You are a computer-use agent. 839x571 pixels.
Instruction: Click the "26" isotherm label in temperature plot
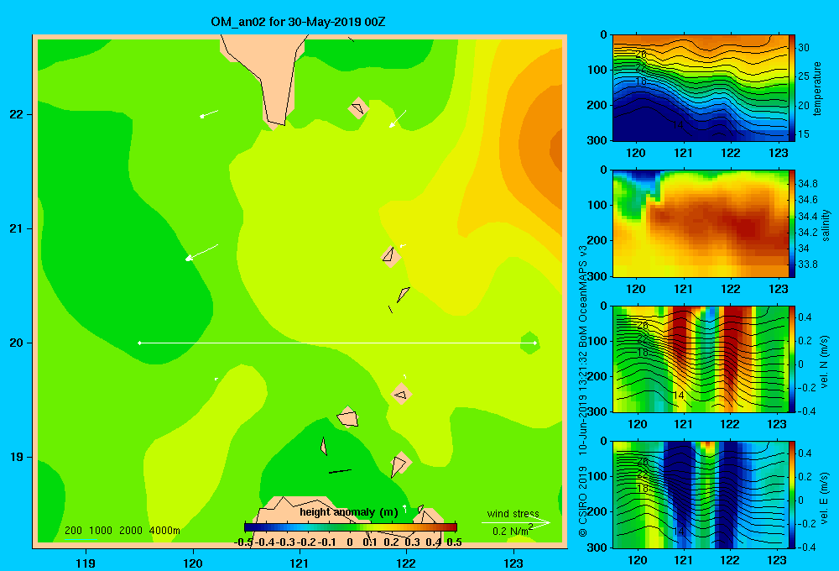[x=642, y=54]
